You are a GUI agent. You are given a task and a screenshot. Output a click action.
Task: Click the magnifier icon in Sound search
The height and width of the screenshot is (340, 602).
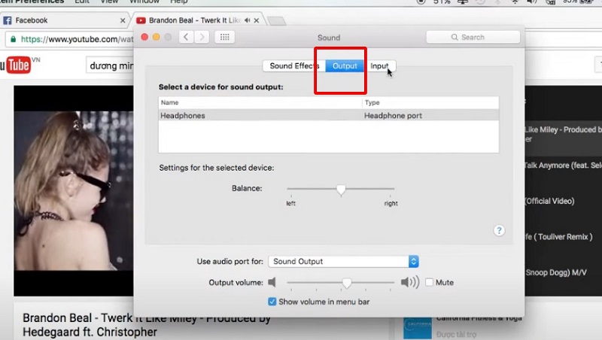[455, 37]
